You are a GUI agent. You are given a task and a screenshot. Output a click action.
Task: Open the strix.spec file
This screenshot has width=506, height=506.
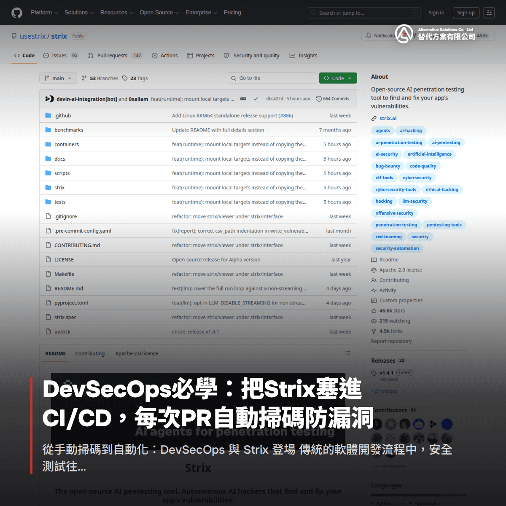coord(65,318)
